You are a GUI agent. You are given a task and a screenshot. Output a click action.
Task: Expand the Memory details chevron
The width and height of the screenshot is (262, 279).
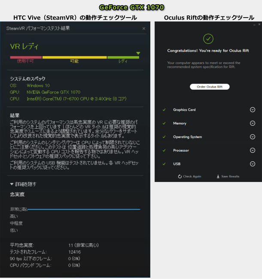[x=253, y=123]
